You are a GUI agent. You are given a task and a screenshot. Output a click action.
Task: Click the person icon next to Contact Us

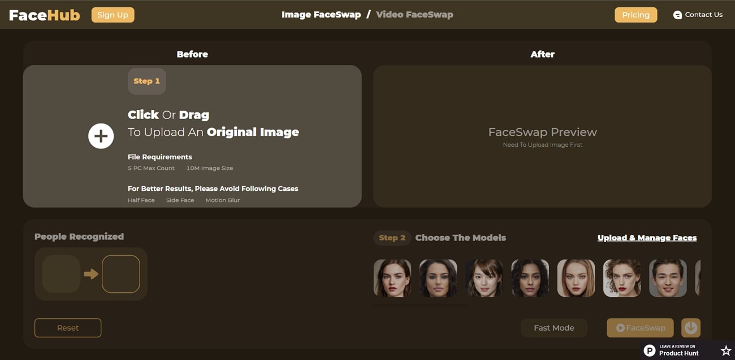point(677,14)
